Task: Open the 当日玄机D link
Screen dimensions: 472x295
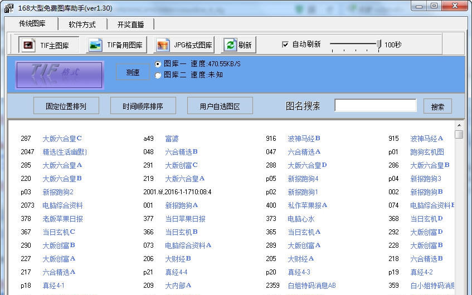Action: coord(426,219)
